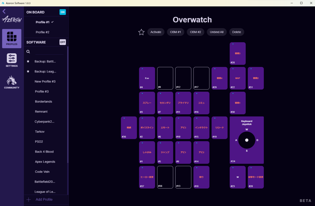Click the profile list scrollbar
Screen dimensions: 315x206
coord(68,105)
